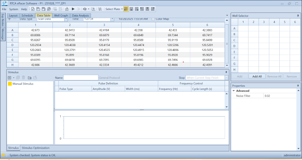
Task: Expand the Time dropdown list
Action: [112, 18]
